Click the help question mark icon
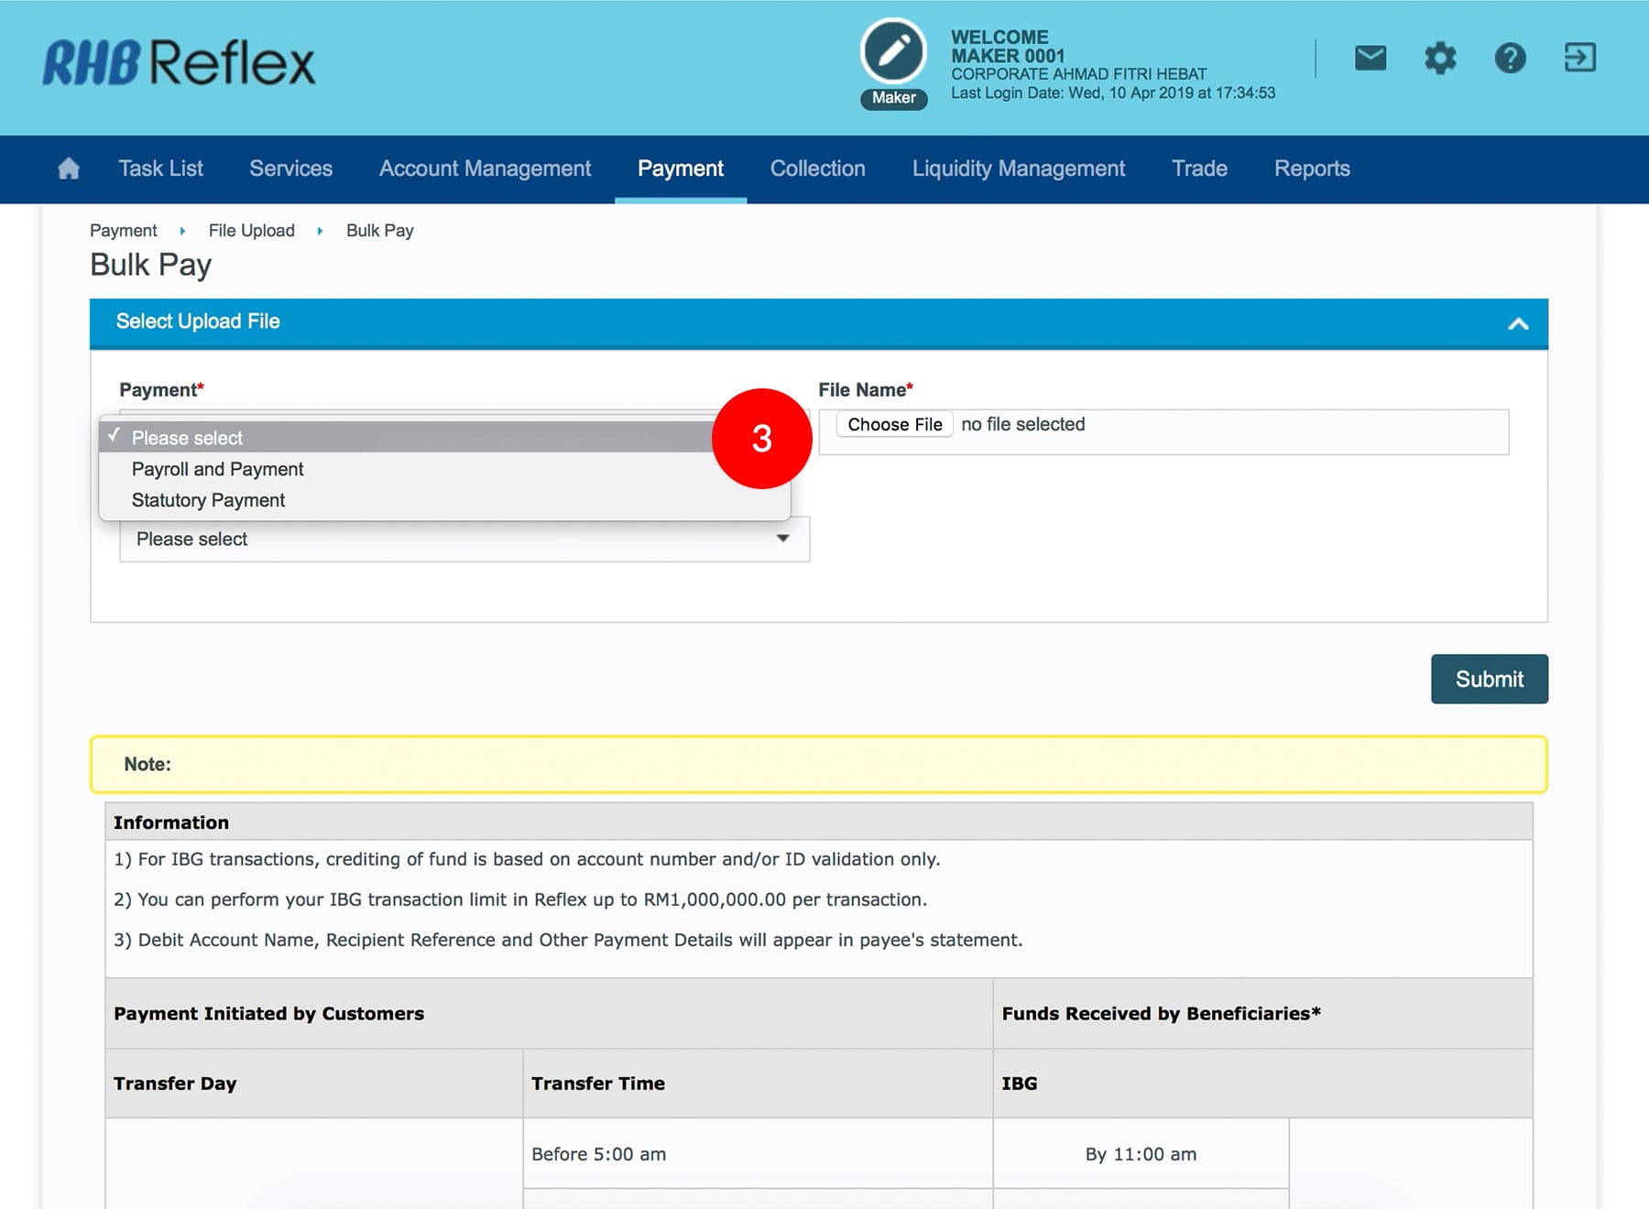Screen dimensions: 1649x1209 click(x=1510, y=59)
